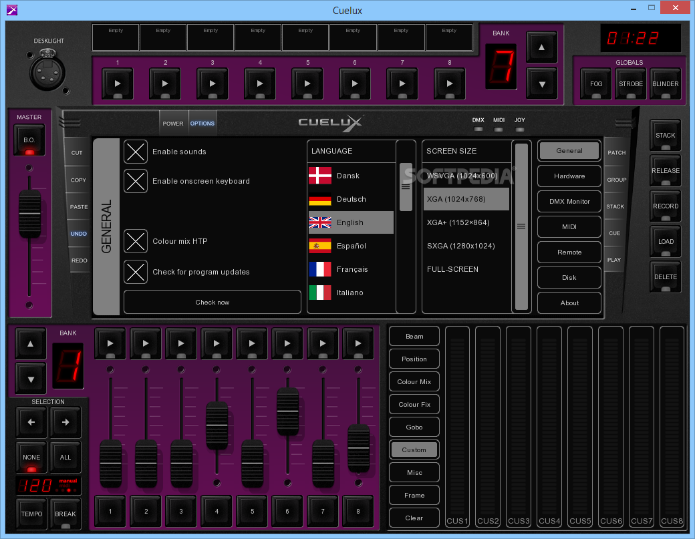
Task: Open the DMX Monitor options page
Action: click(x=569, y=202)
